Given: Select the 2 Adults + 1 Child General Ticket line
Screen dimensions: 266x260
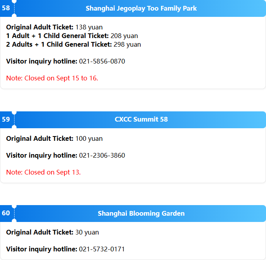Looking at the screenshot, I should point(73,45).
